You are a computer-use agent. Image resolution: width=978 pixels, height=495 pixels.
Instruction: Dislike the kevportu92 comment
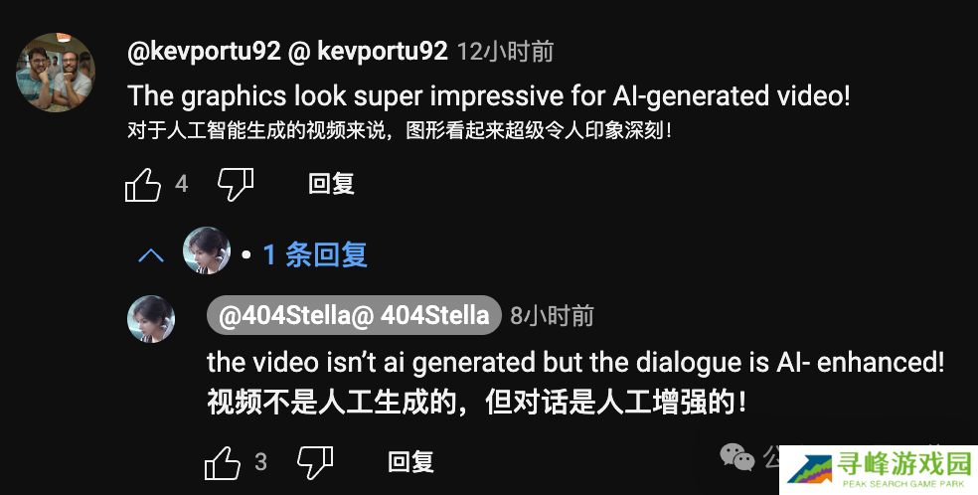click(x=236, y=185)
